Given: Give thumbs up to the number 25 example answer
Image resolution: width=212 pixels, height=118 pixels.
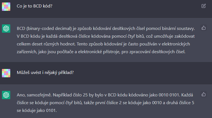Looking at the screenshot, I should [x=203, y=94].
